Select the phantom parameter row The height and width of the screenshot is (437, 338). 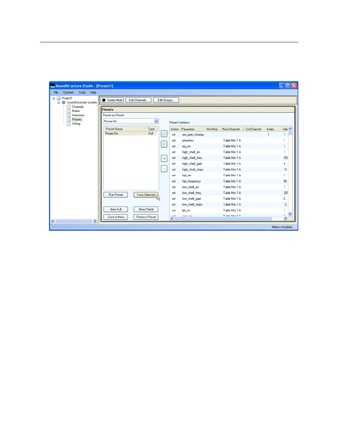[x=229, y=140]
